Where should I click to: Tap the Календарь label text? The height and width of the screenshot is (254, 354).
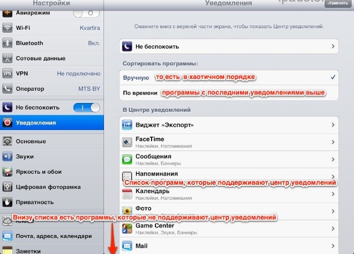coord(153,191)
